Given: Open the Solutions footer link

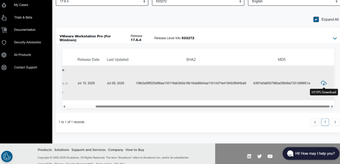Looking at the screenshot, I should tap(61, 150).
